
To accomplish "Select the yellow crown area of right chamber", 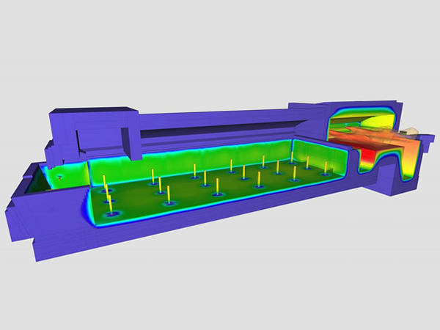I will pyautogui.click(x=378, y=121).
